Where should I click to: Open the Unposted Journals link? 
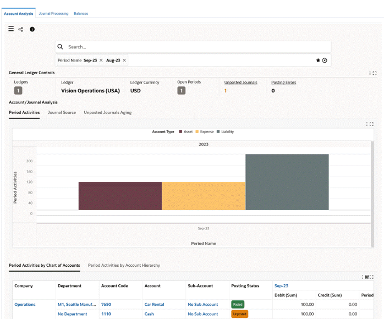tap(240, 82)
